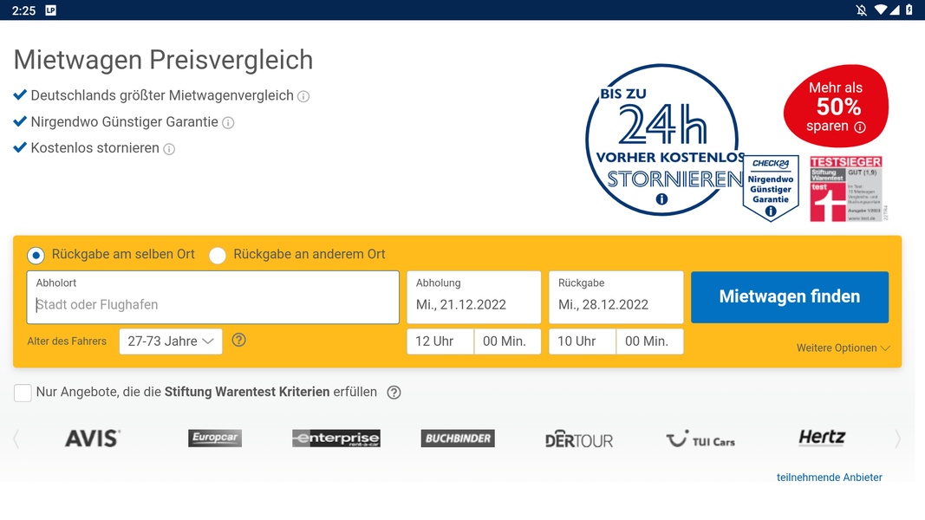Tap the Wi-Fi status icon
925x520 pixels.
tap(880, 10)
